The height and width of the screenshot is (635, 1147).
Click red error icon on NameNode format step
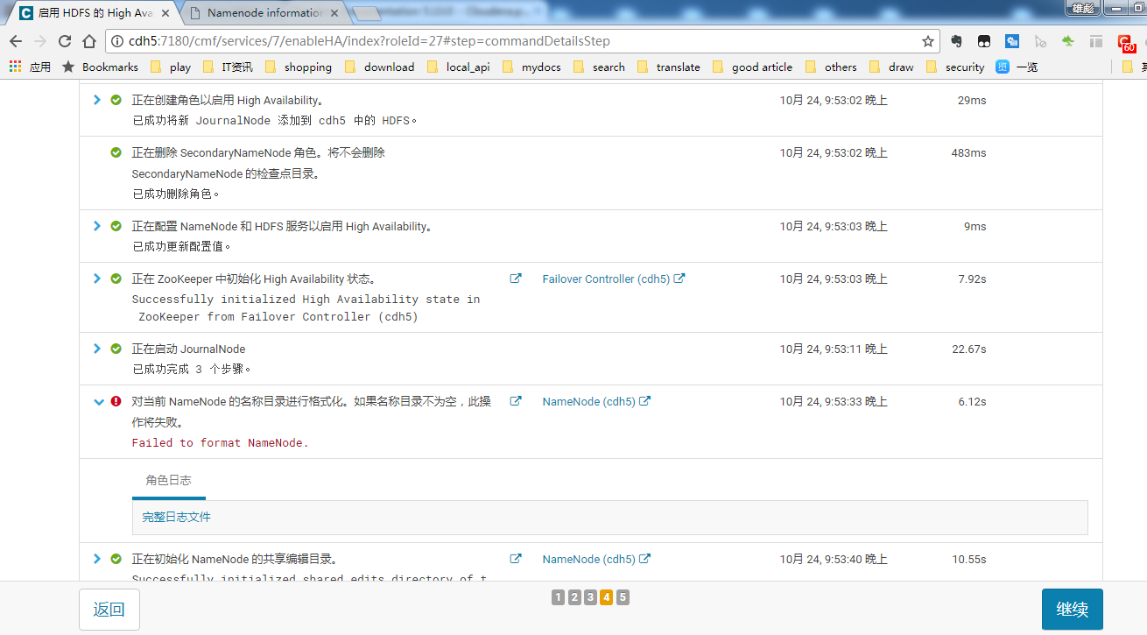point(116,401)
